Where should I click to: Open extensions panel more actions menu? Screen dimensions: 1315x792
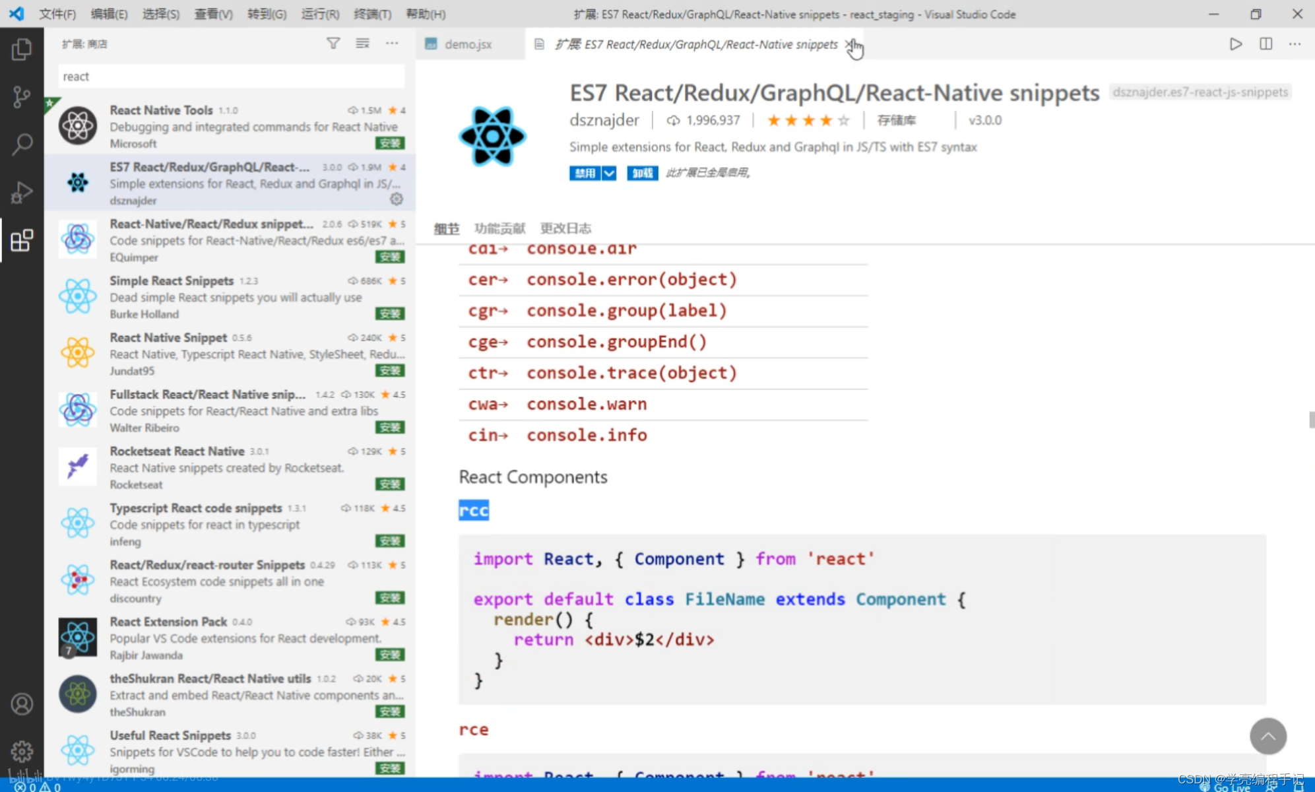pos(392,44)
